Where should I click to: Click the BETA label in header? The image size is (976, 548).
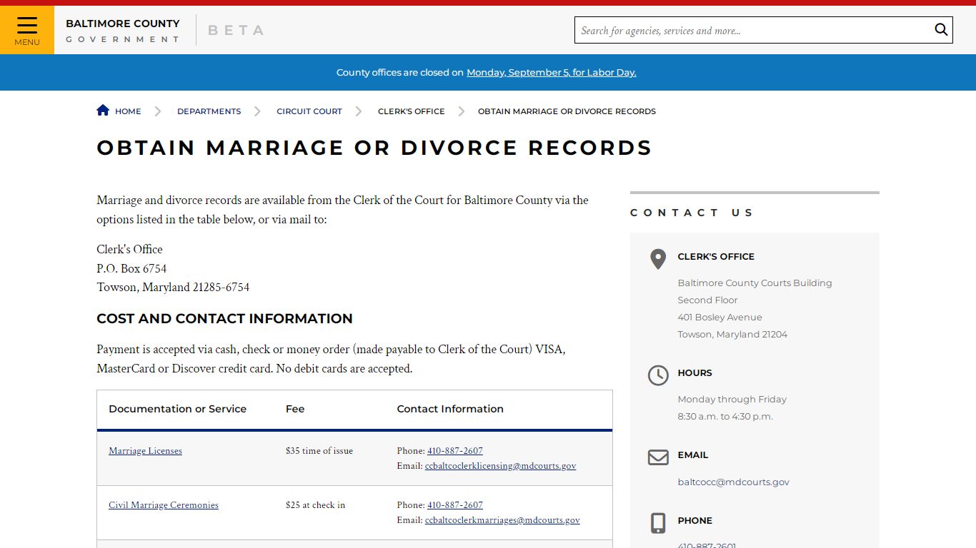pos(236,30)
